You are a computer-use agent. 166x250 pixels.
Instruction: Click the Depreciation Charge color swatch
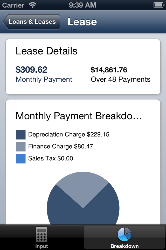21,135
